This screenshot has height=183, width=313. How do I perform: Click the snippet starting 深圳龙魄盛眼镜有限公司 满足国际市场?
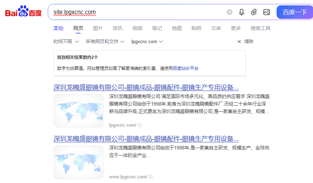pos(189,104)
